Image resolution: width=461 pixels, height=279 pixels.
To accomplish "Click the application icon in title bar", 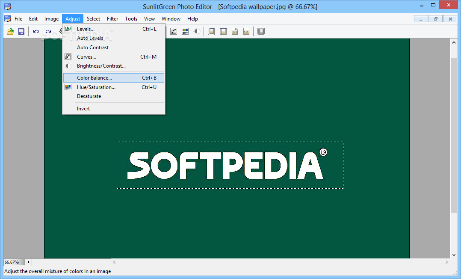I will tap(8, 6).
